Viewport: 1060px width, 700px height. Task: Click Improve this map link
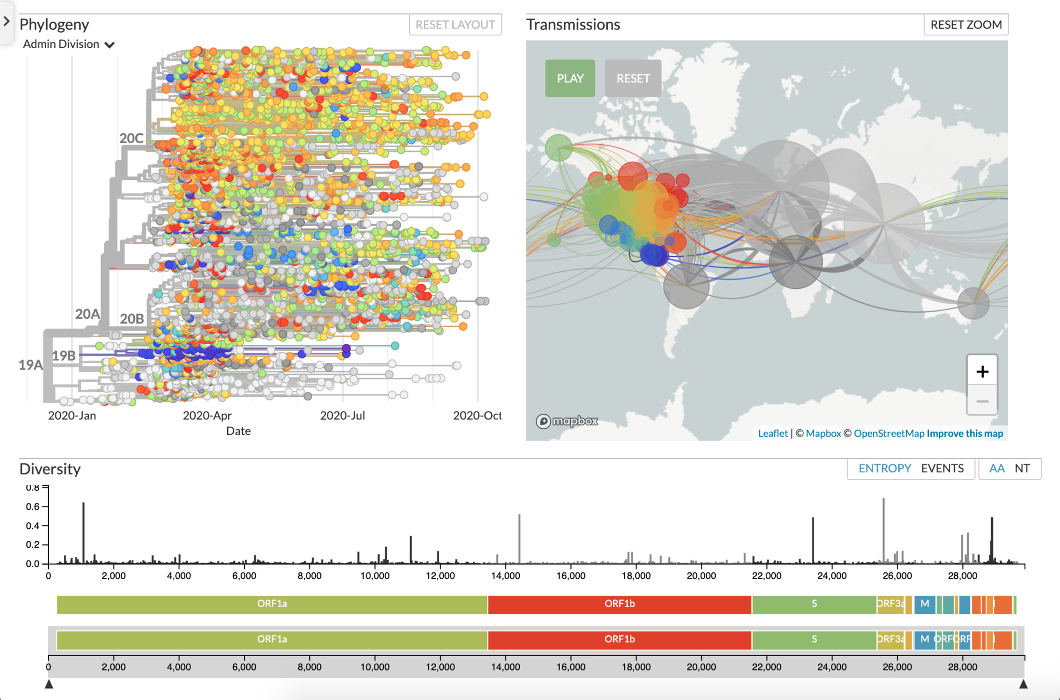pyautogui.click(x=965, y=433)
